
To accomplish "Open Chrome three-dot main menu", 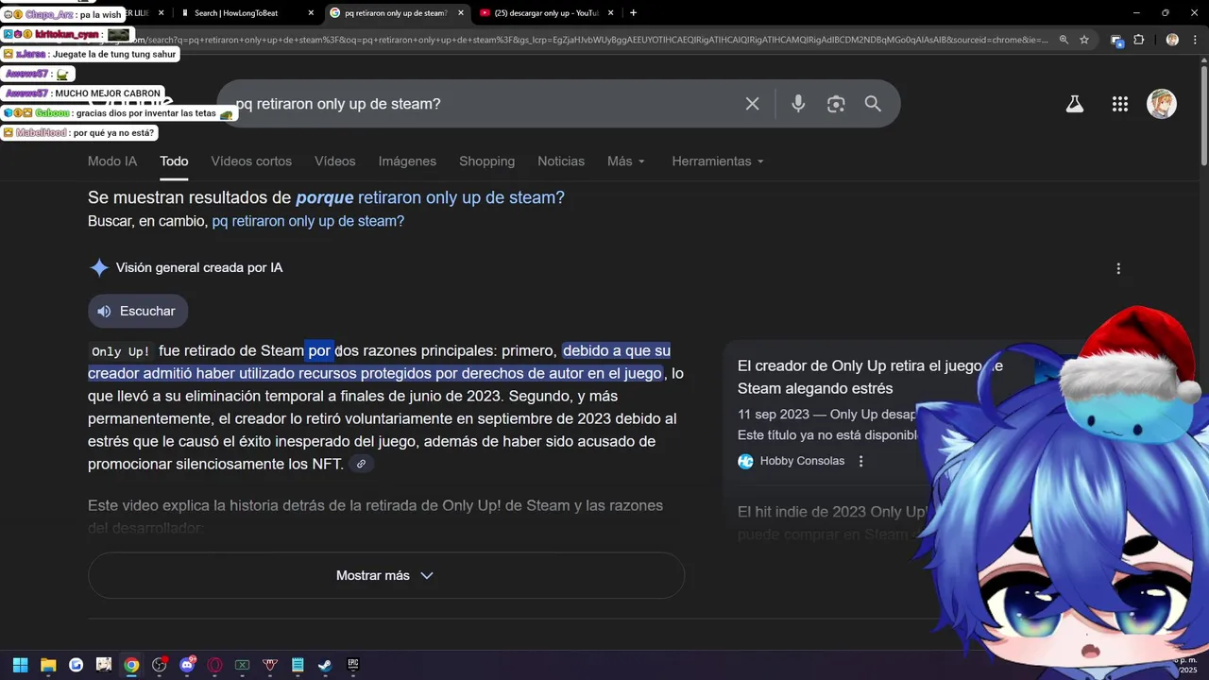I will (1197, 40).
